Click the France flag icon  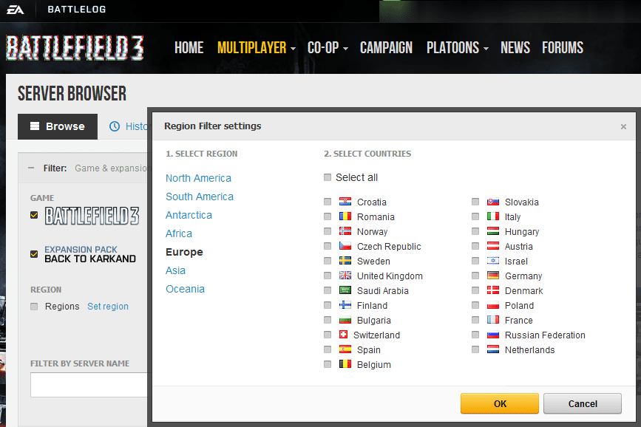point(493,320)
